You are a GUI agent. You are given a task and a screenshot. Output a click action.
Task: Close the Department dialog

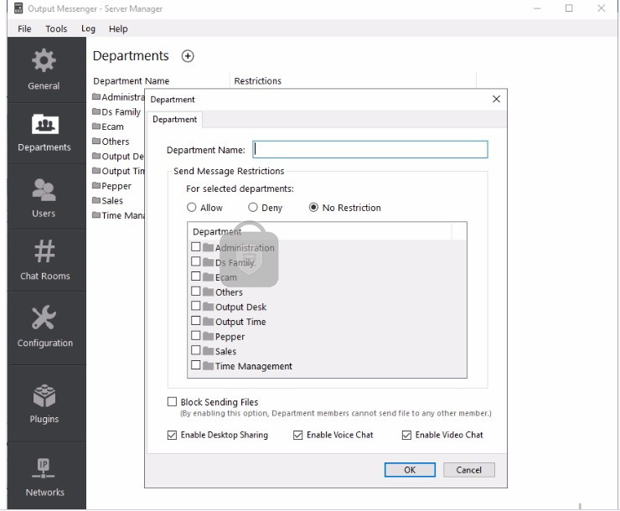click(496, 99)
